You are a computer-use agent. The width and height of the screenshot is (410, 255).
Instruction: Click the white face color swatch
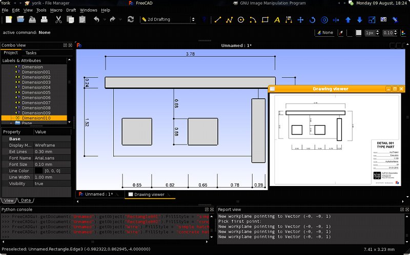click(x=358, y=33)
